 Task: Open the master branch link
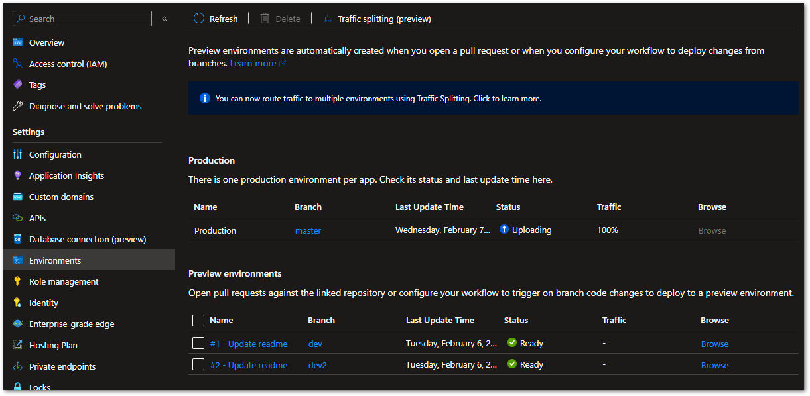pyautogui.click(x=308, y=230)
